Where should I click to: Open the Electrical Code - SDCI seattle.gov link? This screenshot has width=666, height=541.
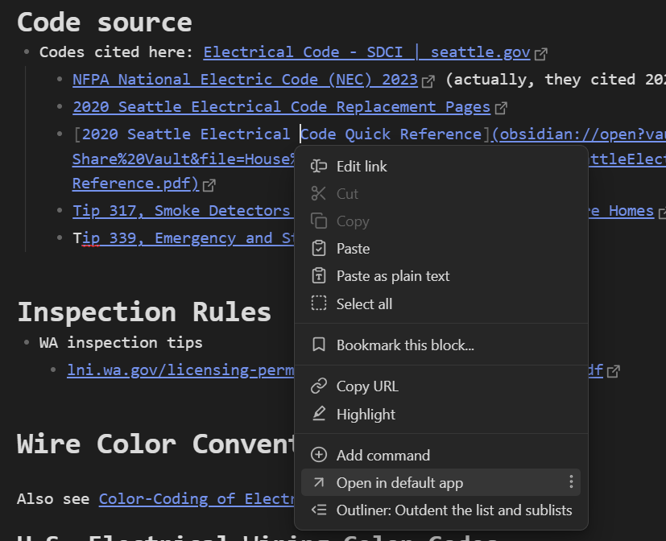pyautogui.click(x=366, y=52)
